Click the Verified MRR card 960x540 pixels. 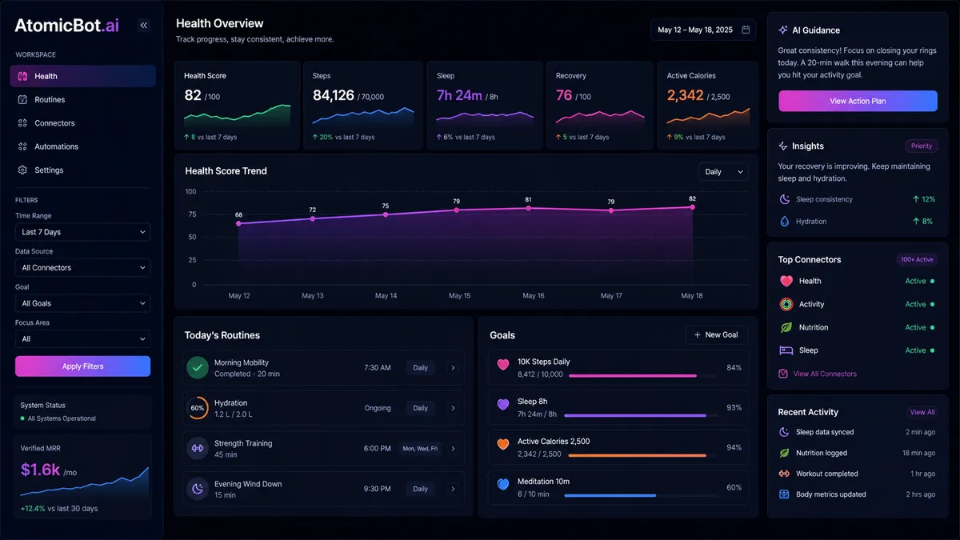coord(82,478)
